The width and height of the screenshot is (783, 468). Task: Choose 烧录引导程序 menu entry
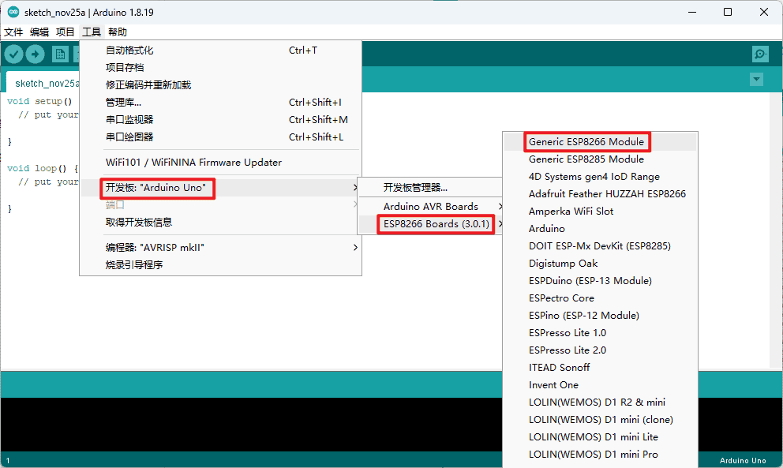point(220,264)
